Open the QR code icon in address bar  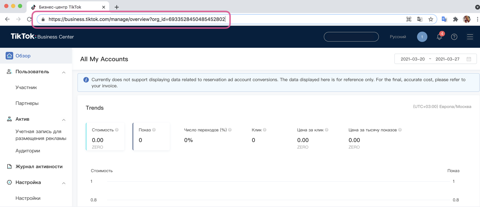tap(409, 19)
